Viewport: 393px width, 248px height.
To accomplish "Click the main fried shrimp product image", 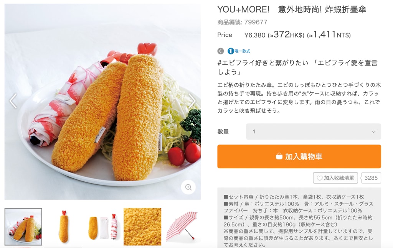I will [x=102, y=102].
